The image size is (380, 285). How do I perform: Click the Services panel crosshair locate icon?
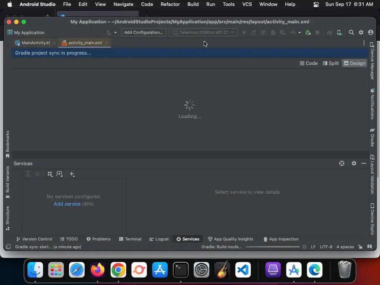342,163
